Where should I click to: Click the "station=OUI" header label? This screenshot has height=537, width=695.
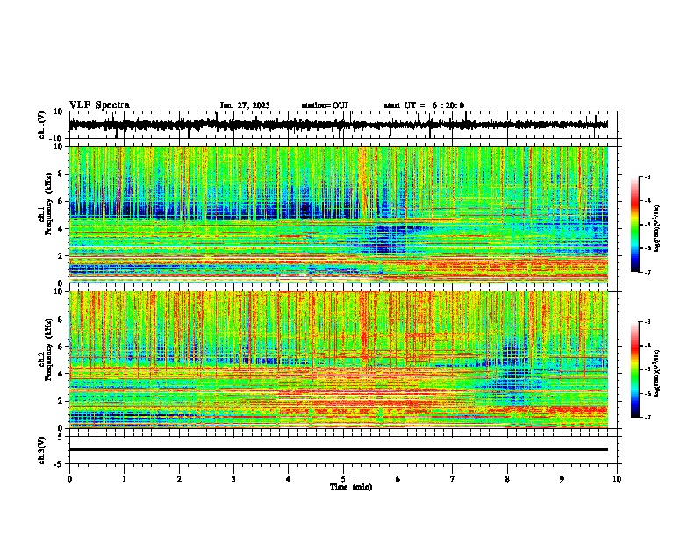coord(325,105)
